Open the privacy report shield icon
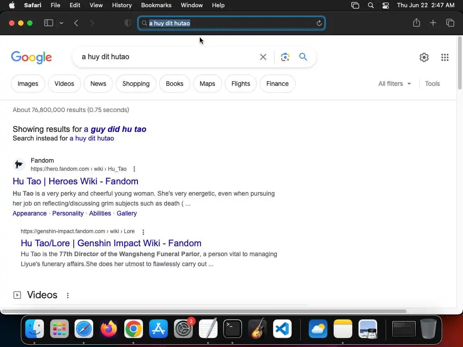The image size is (463, 347). point(128,23)
